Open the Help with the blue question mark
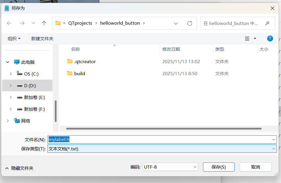 pyautogui.click(x=270, y=38)
